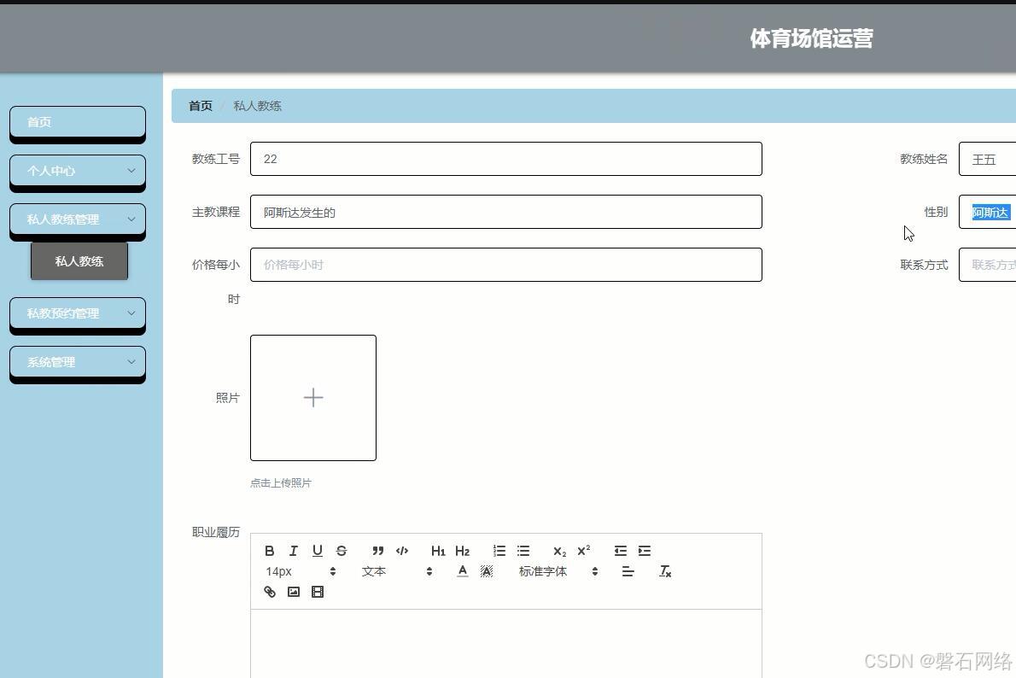Viewport: 1016px width, 678px height.
Task: Click the 首页 breadcrumb link
Action: [x=201, y=106]
